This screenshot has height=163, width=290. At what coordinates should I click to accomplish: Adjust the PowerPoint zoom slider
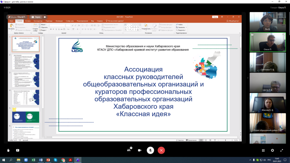tap(225, 140)
